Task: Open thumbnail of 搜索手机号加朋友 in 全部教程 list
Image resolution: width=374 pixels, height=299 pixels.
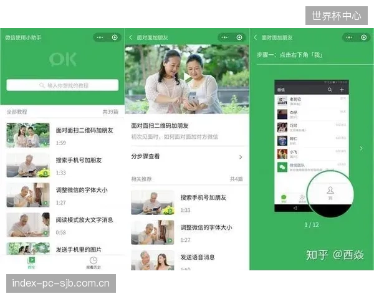Action: click(x=28, y=165)
